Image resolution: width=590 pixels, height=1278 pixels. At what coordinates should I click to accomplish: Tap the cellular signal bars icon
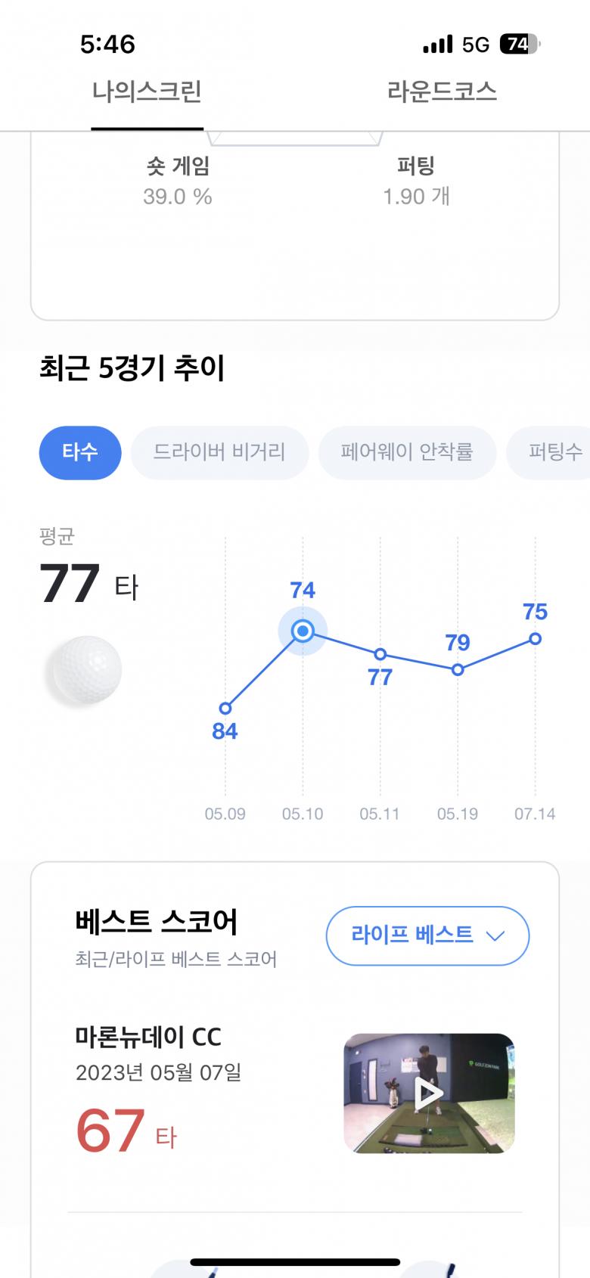(x=437, y=44)
